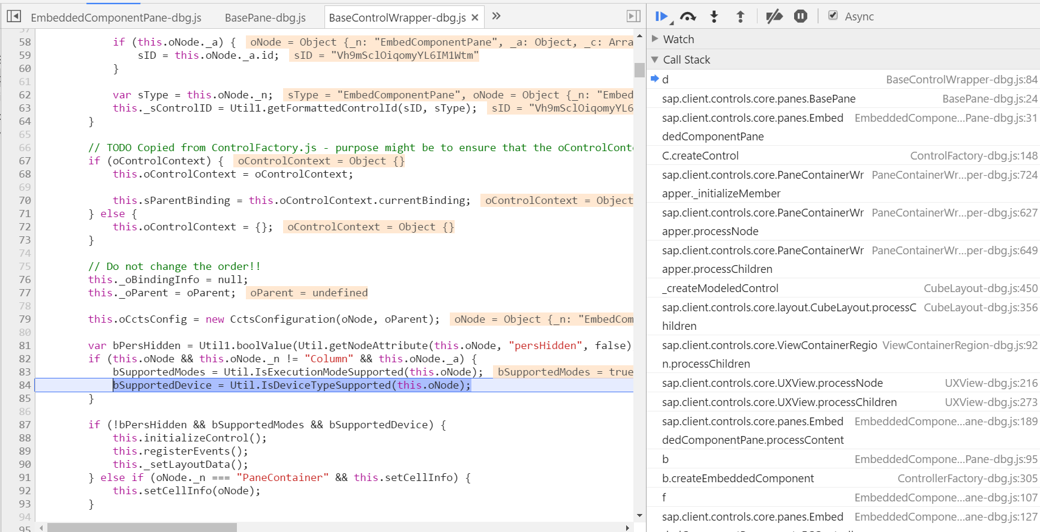The image size is (1040, 532).
Task: Click inline value 'oParent = undefined'
Action: click(x=309, y=293)
